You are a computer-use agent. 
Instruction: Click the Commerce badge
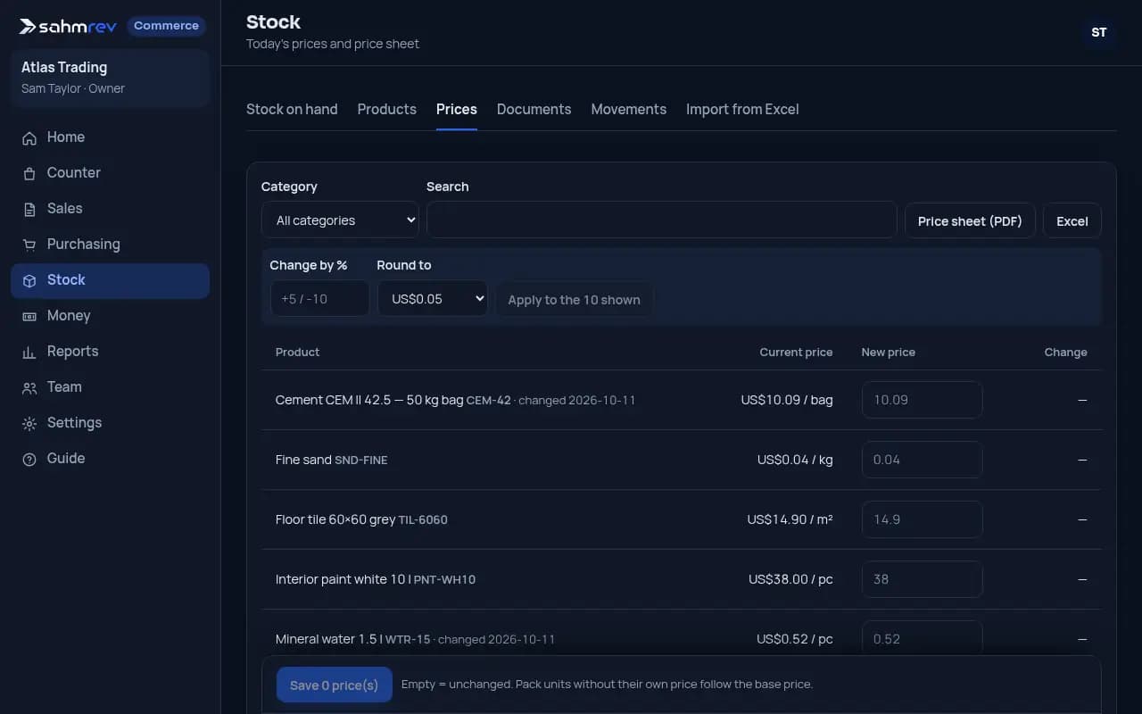(166, 26)
